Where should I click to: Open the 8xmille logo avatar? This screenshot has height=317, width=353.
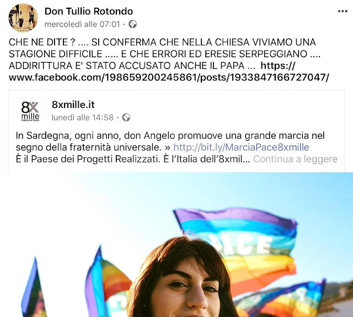[30, 111]
